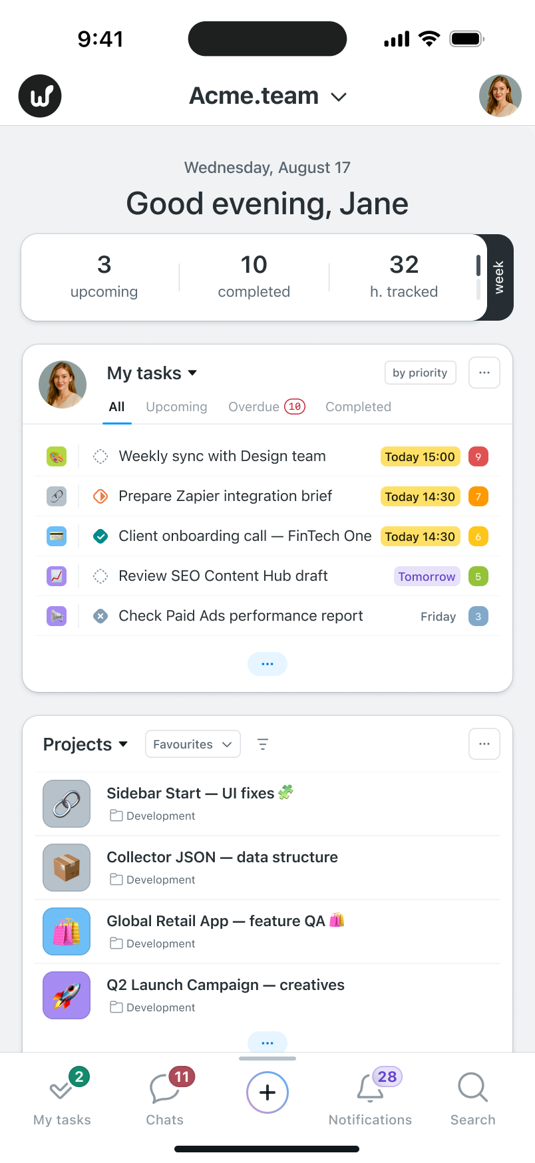Image resolution: width=535 pixels, height=1163 pixels.
Task: Show more tasks with ellipsis button below list
Action: click(267, 664)
